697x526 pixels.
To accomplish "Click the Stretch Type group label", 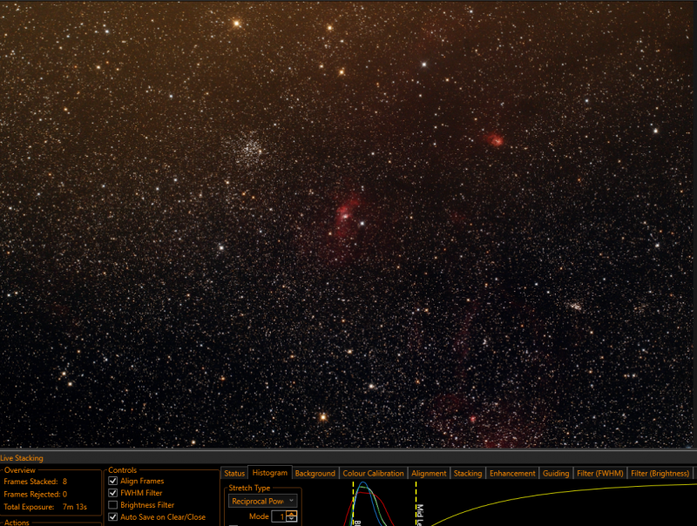I will point(249,488).
